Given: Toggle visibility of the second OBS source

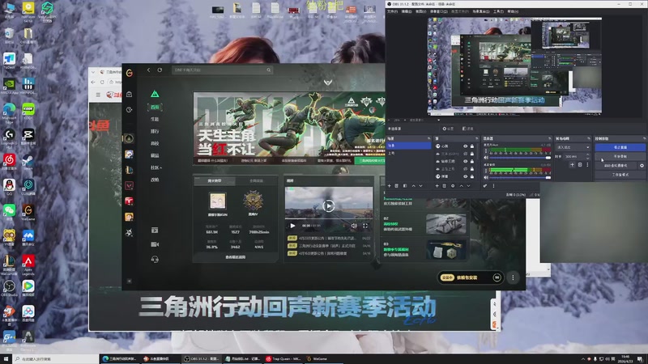Looking at the screenshot, I should pyautogui.click(x=465, y=154).
